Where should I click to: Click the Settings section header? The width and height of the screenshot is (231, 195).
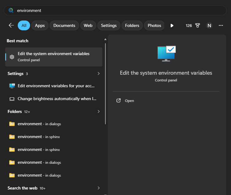click(x=15, y=73)
